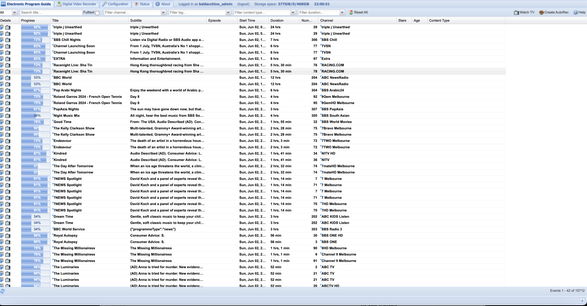This screenshot has height=306, width=587.
Task: Sort events by Start Time column header
Action: (x=247, y=21)
